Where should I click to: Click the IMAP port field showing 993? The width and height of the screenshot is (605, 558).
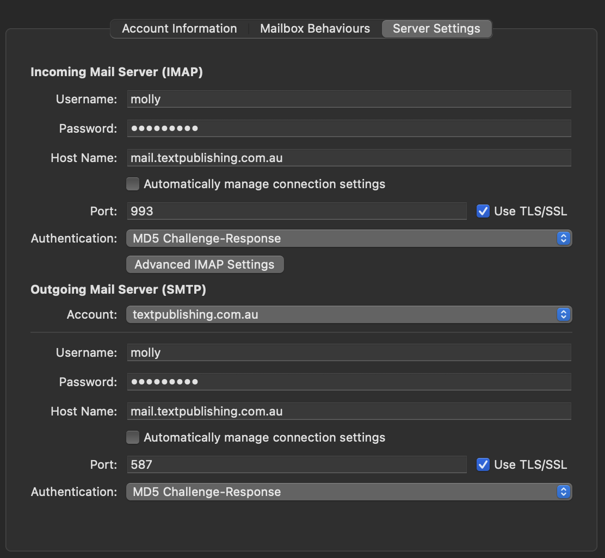pyautogui.click(x=297, y=211)
